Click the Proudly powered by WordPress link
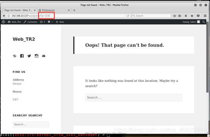The height and width of the screenshot is (137, 210). tap(106, 133)
